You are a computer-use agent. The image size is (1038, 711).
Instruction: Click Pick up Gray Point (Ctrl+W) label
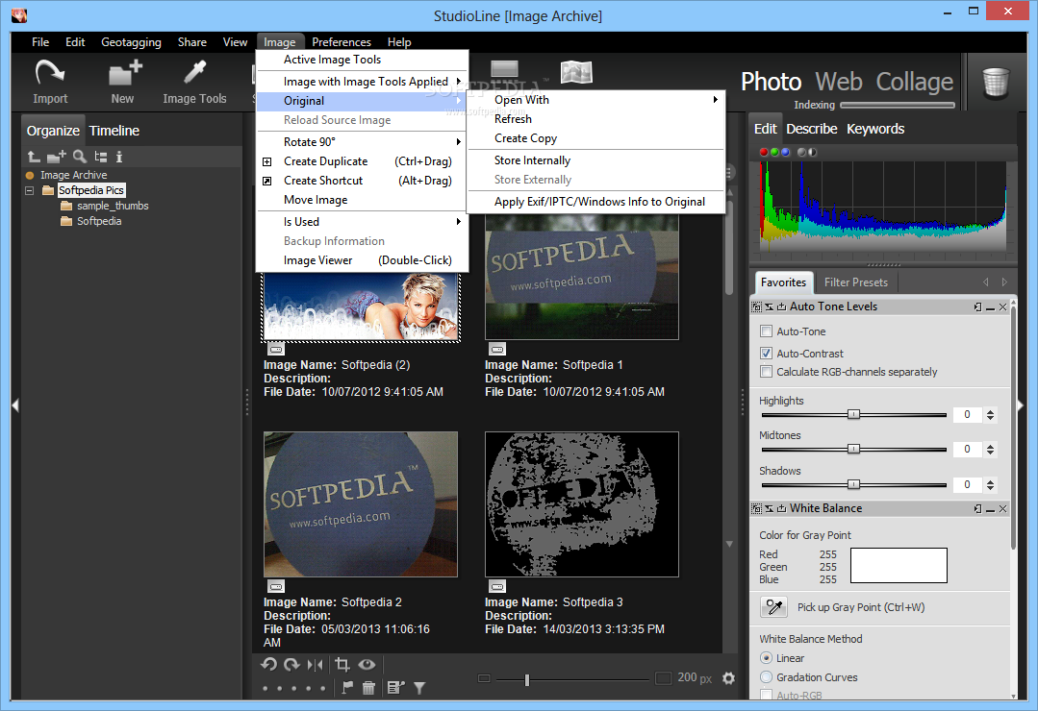coord(861,607)
